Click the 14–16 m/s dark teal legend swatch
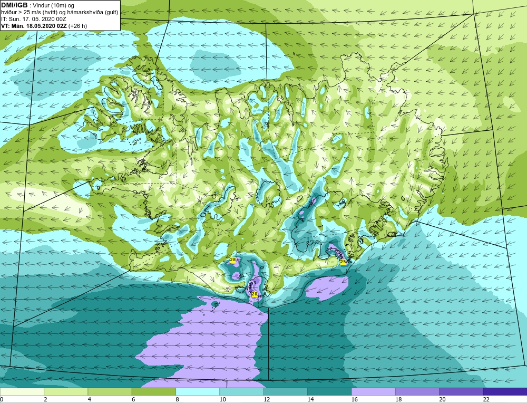 (x=329, y=392)
